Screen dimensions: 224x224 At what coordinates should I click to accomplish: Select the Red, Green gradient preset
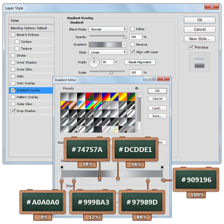(89, 96)
